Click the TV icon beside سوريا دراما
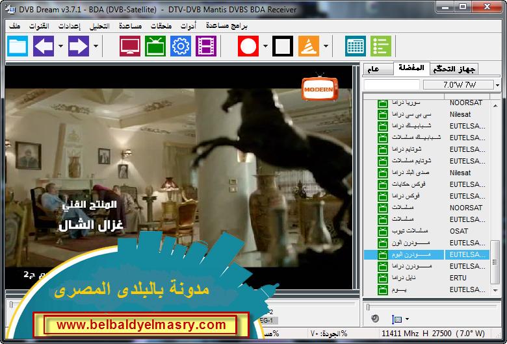 click(383, 103)
